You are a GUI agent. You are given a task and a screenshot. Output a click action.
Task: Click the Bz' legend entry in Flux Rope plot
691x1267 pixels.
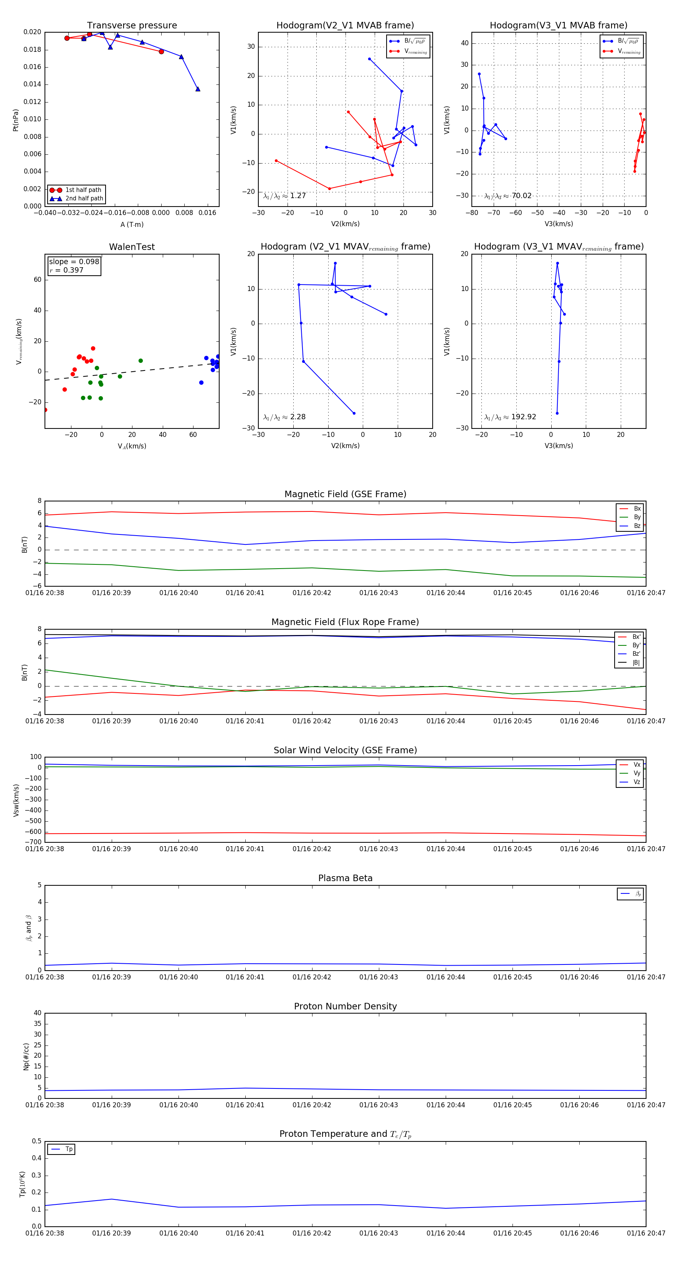pos(630,654)
